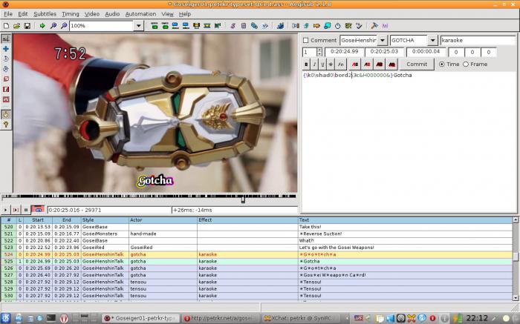The image size is (520, 324).
Task: Toggle bold formatting button
Action: point(306,65)
